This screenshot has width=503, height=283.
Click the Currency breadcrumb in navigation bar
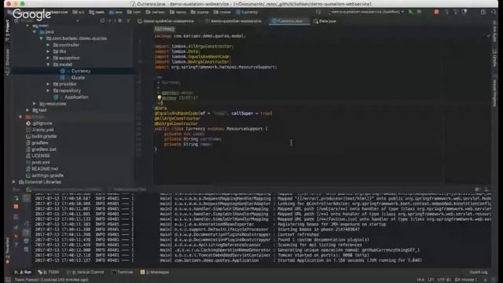(x=247, y=13)
